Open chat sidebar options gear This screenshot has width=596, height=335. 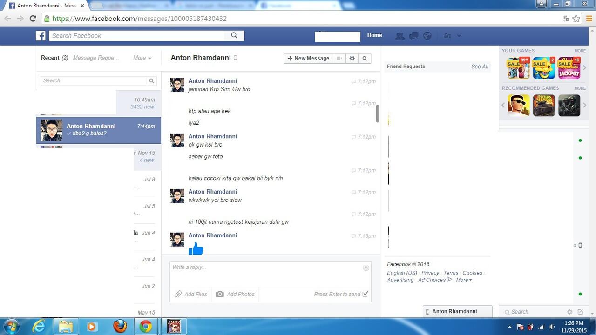click(x=569, y=312)
